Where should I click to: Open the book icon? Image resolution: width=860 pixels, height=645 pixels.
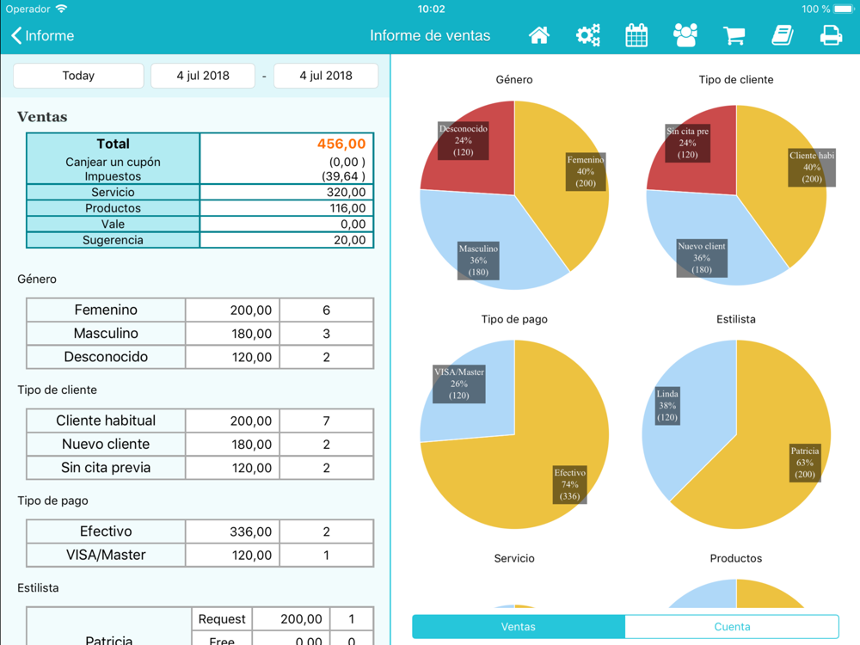(x=782, y=35)
